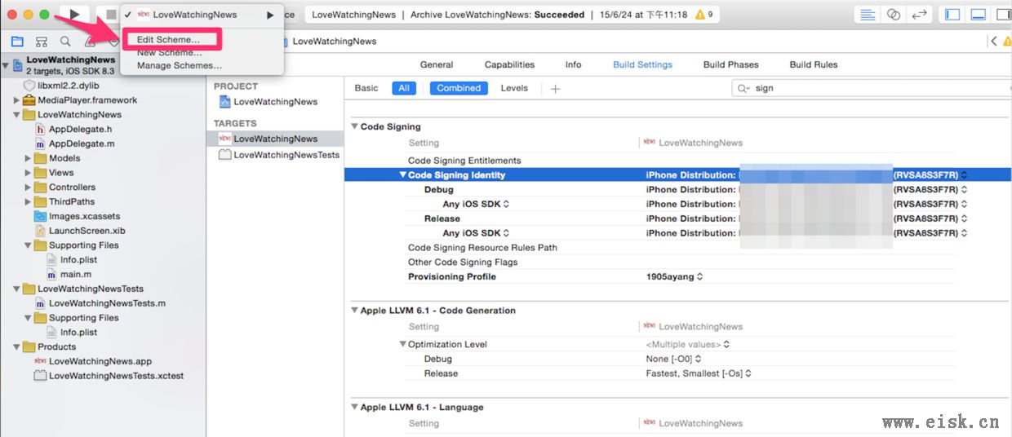The width and height of the screenshot is (1012, 437).
Task: Click the Images.xcassets asset catalog icon
Action: [41, 216]
